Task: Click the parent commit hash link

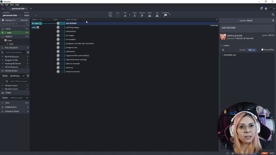Action: tap(271, 35)
